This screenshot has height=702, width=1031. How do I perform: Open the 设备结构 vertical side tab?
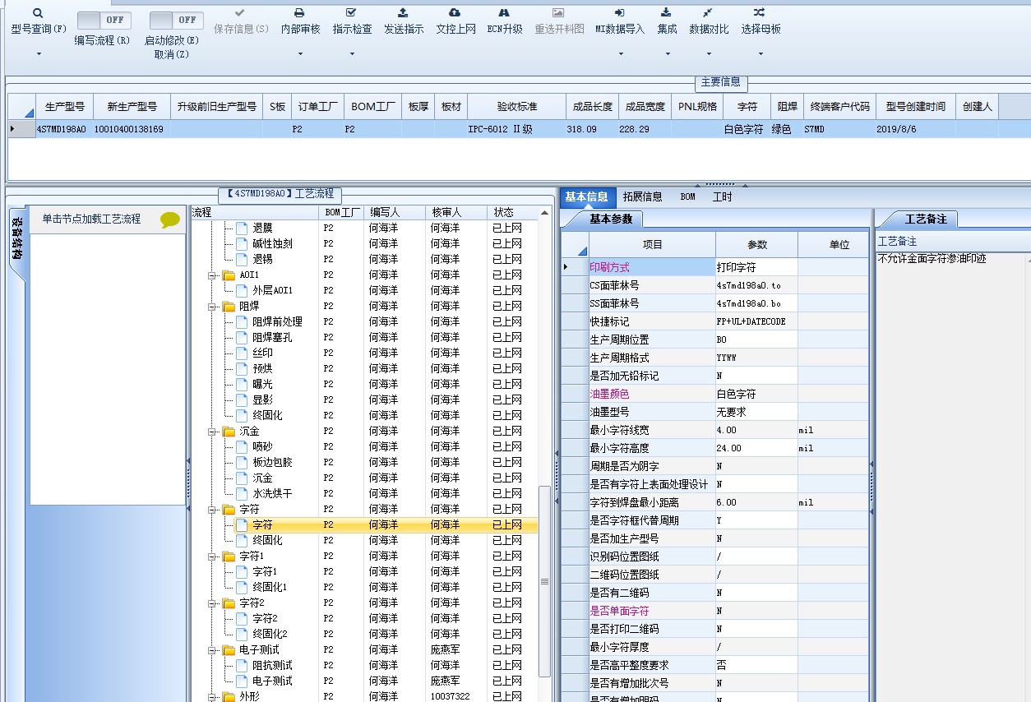pos(16,241)
